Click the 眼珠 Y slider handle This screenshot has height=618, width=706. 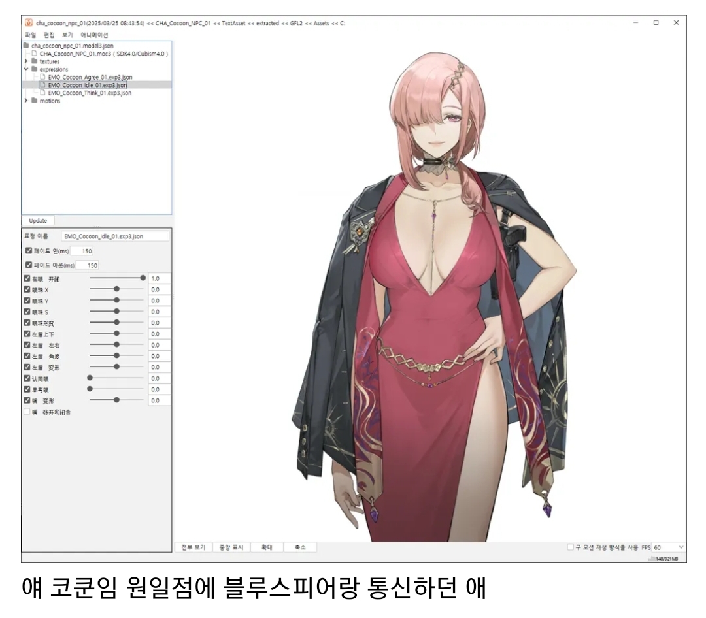pos(116,300)
